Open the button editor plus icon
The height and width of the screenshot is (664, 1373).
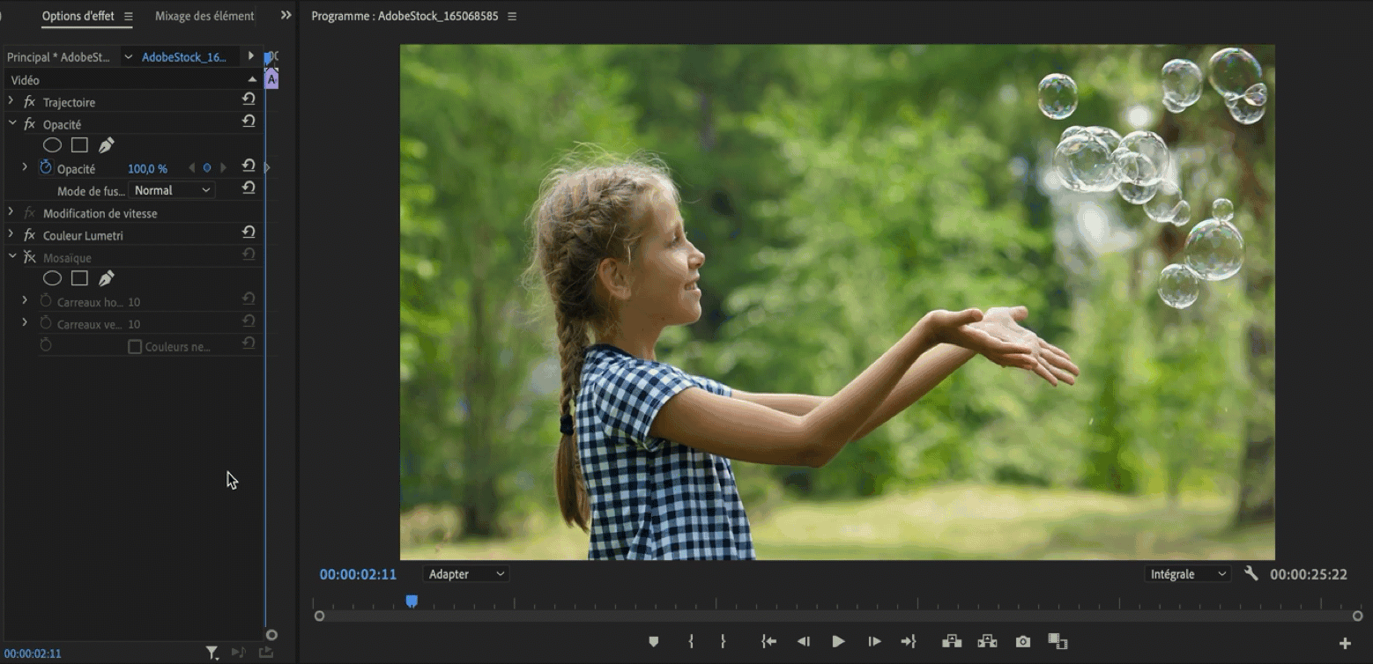(x=1345, y=644)
